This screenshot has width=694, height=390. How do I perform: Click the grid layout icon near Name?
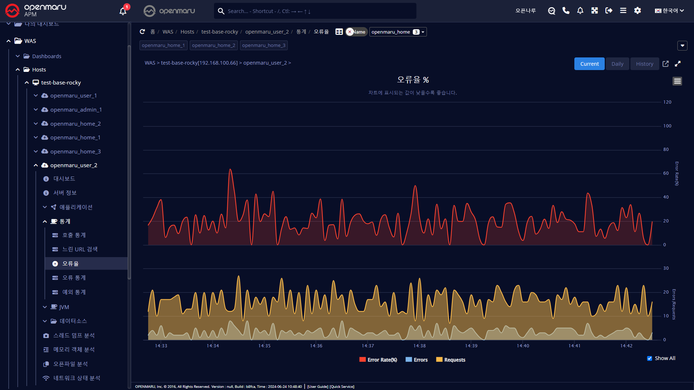pos(339,32)
